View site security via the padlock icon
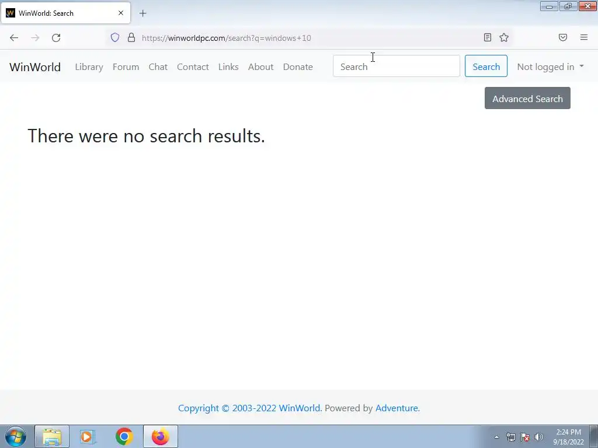 point(131,37)
